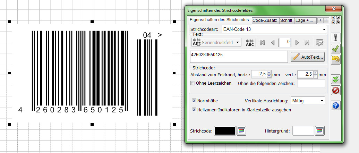Open the Seriendruckfeld dropdown
The width and height of the screenshot is (359, 153).
click(x=216, y=42)
